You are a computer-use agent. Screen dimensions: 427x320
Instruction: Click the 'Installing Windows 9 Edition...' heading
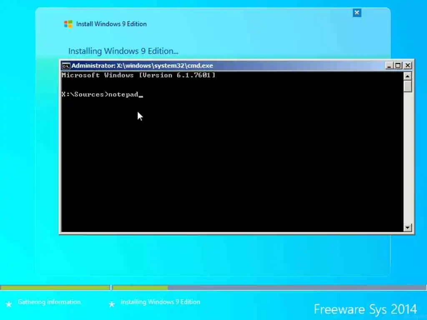tap(123, 51)
